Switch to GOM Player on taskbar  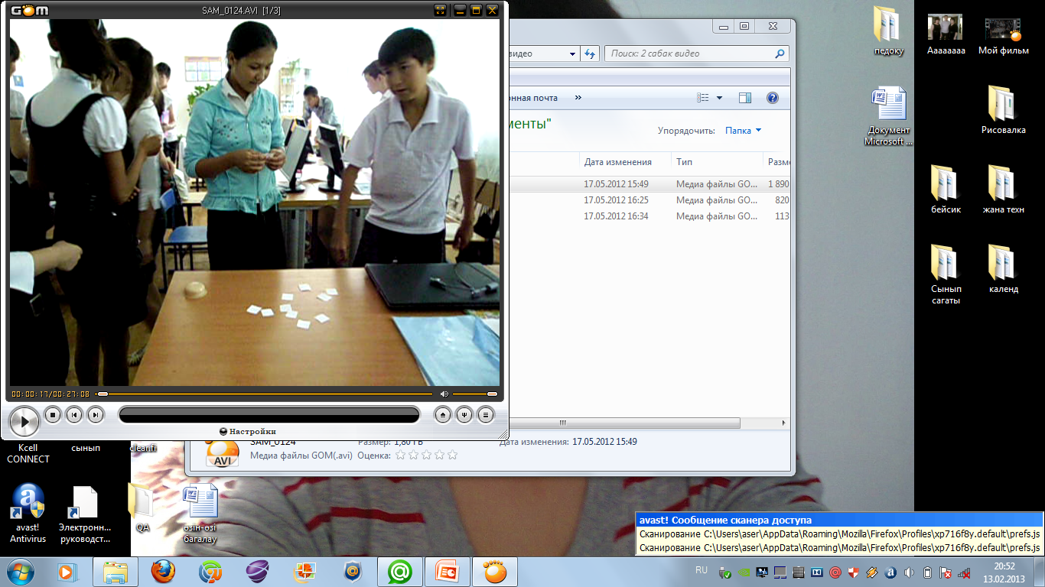pos(495,572)
